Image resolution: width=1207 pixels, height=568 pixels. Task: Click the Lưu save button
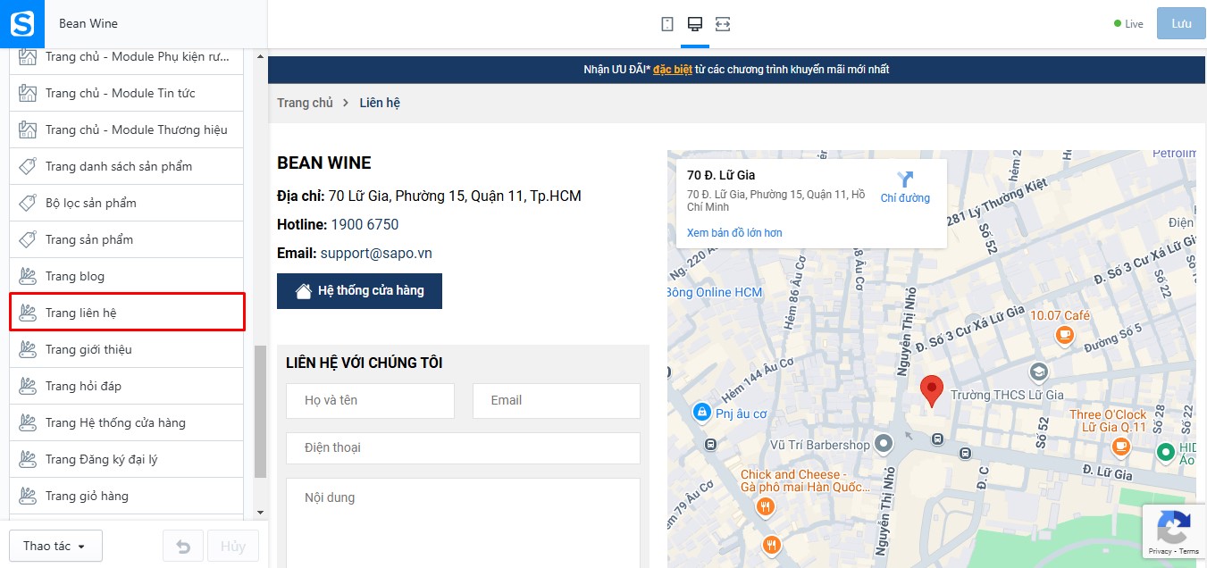[1181, 24]
